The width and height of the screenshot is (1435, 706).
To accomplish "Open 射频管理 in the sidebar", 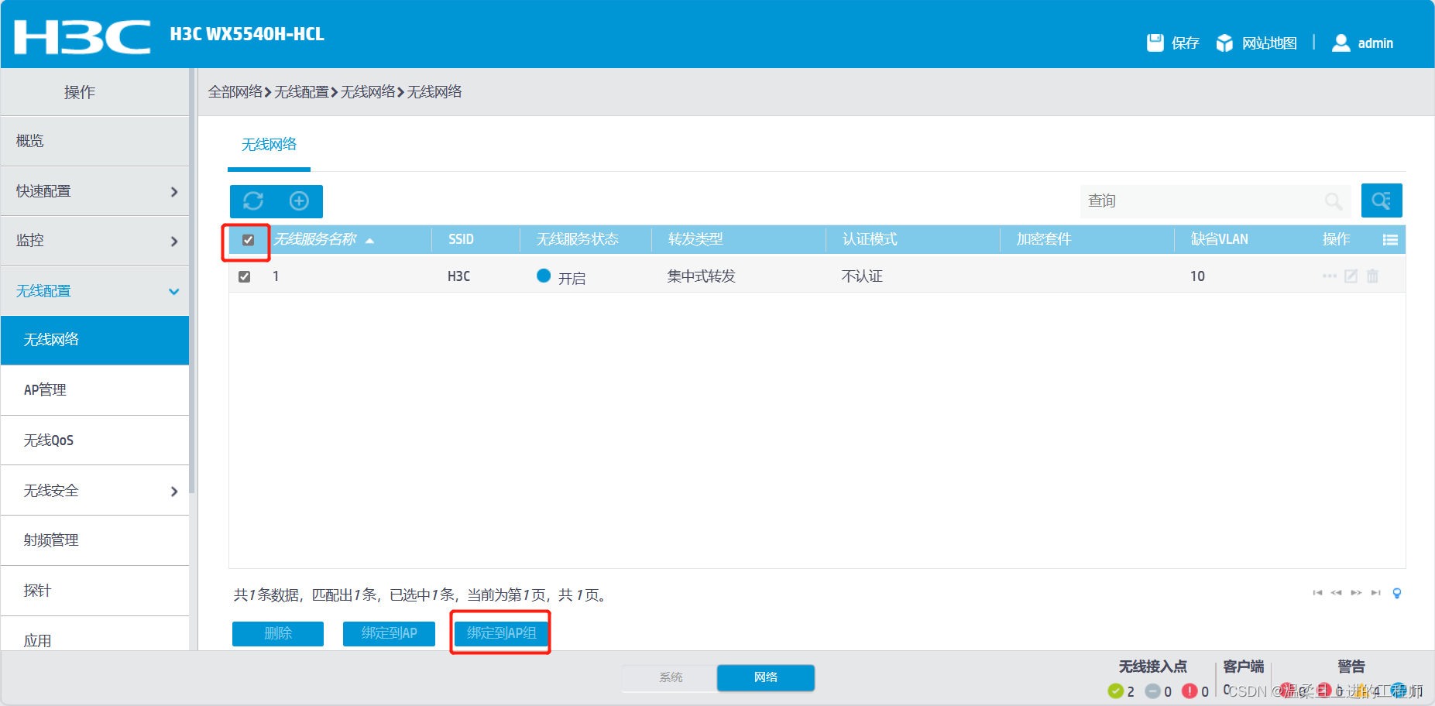I will 94,540.
